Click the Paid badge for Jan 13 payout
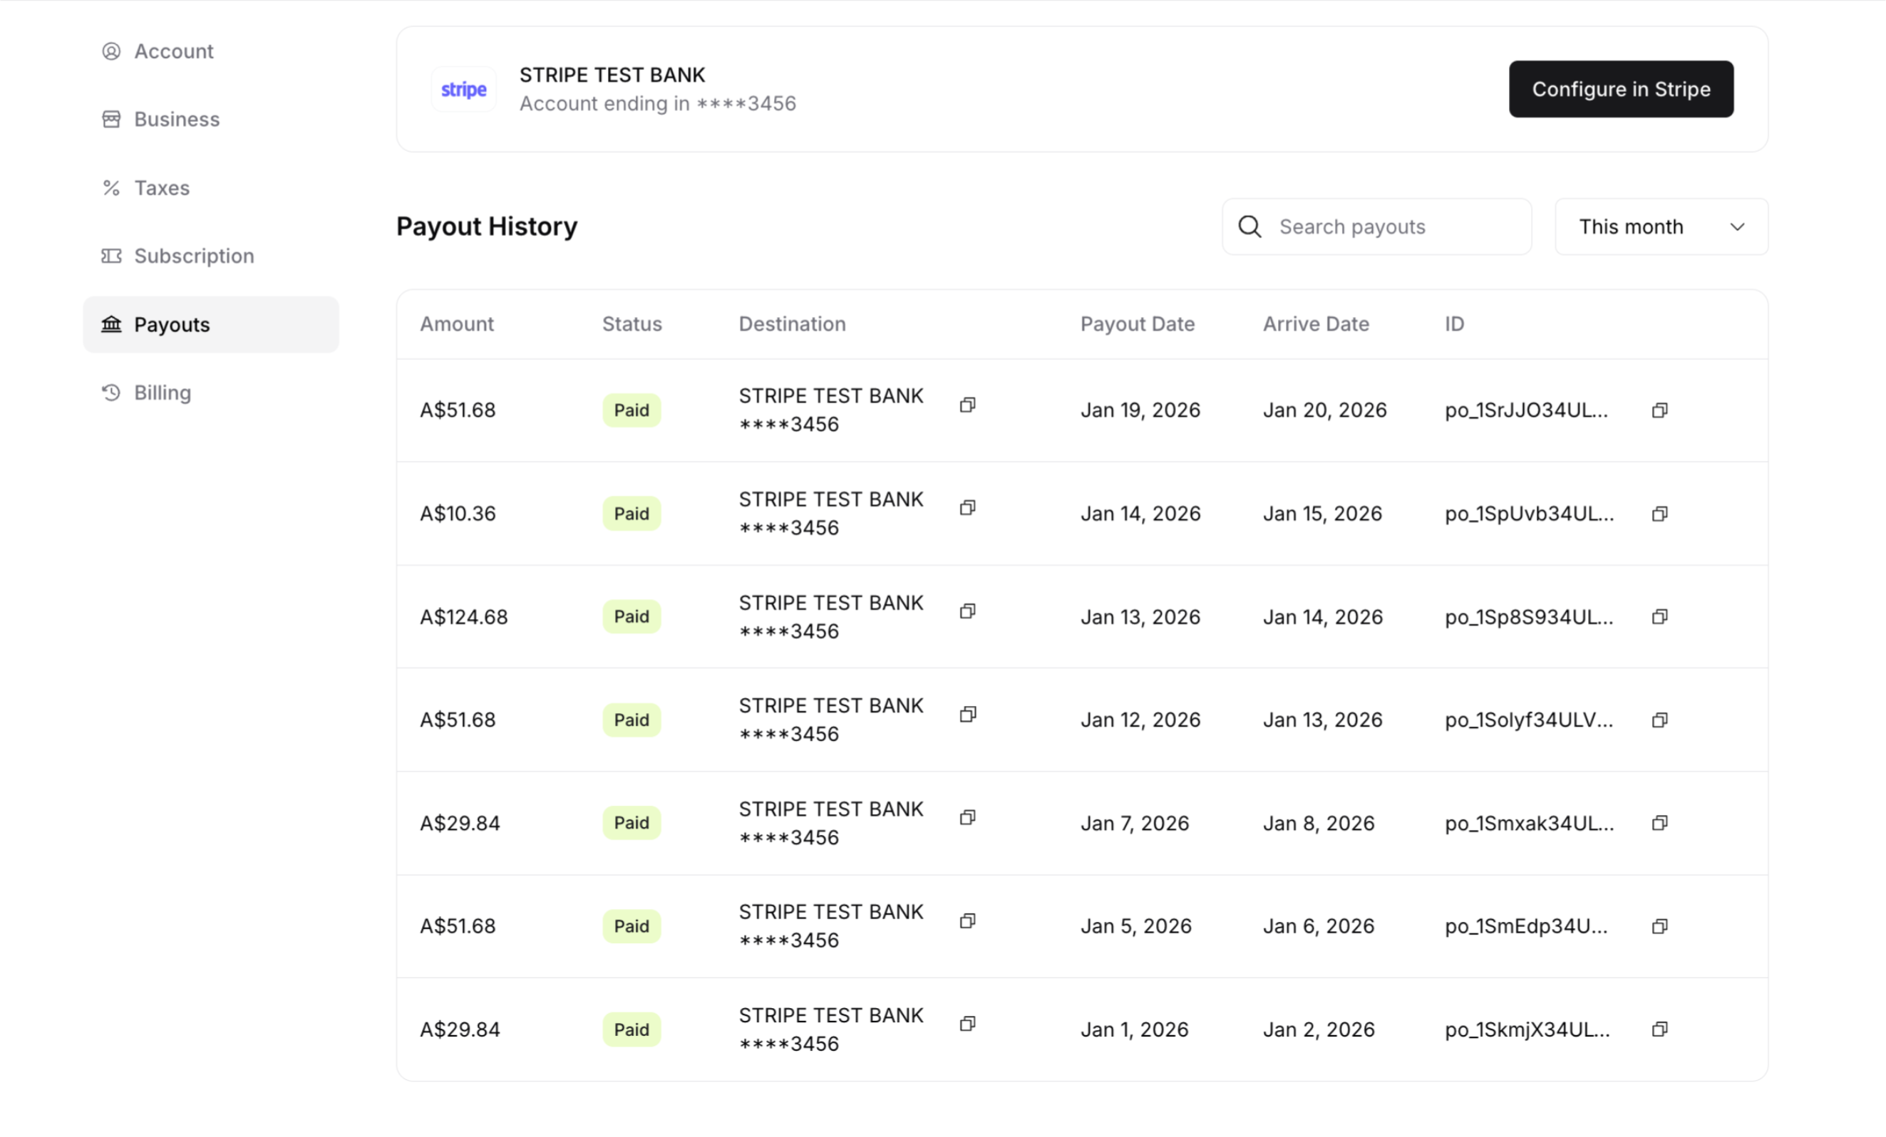1886x1137 pixels. coord(631,617)
